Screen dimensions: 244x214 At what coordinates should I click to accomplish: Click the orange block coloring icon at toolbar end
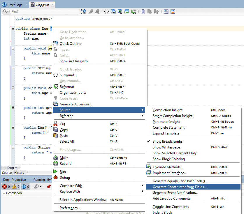coord(173,11)
